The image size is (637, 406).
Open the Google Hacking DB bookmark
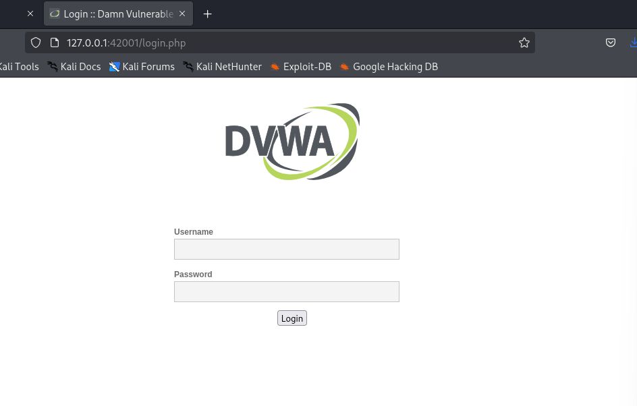(389, 67)
